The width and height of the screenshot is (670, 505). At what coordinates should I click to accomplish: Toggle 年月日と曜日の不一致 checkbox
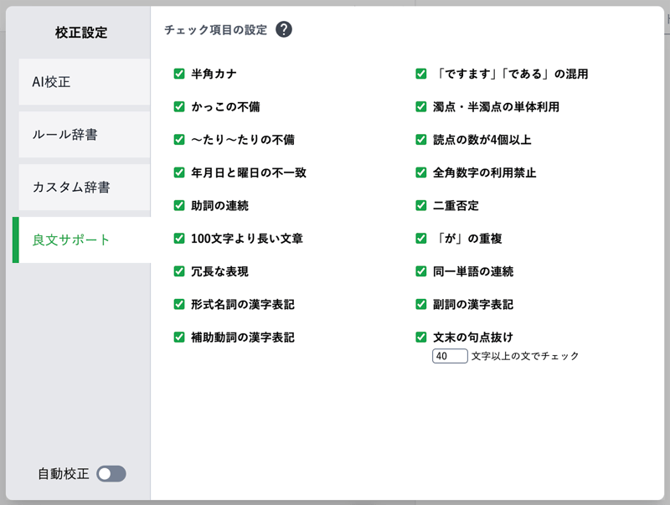[x=179, y=173]
